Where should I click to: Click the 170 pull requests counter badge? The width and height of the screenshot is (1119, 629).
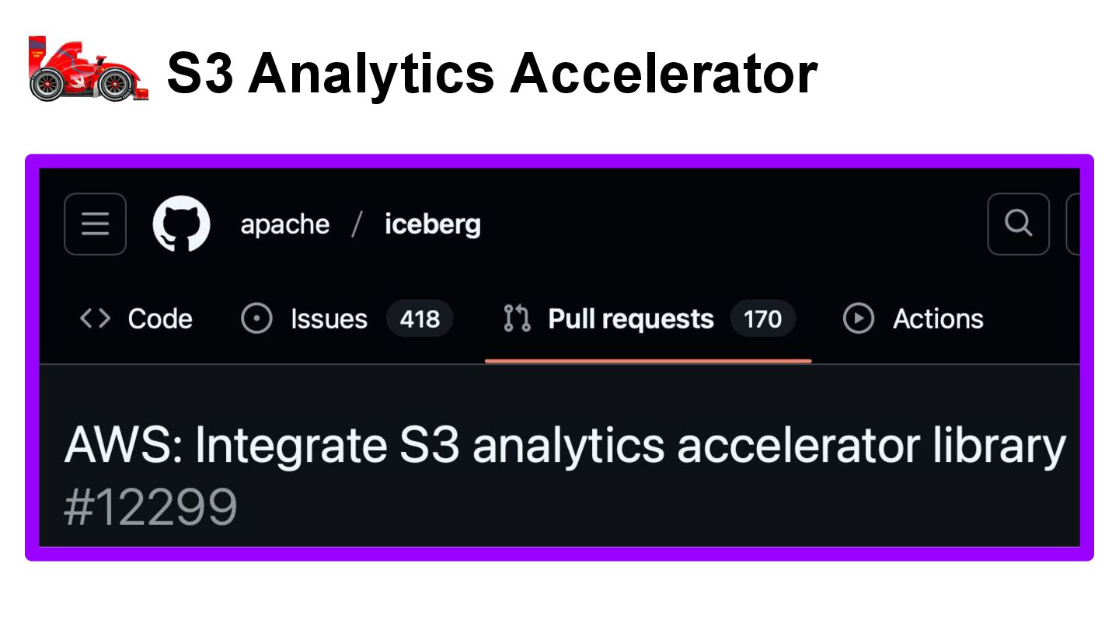click(762, 318)
